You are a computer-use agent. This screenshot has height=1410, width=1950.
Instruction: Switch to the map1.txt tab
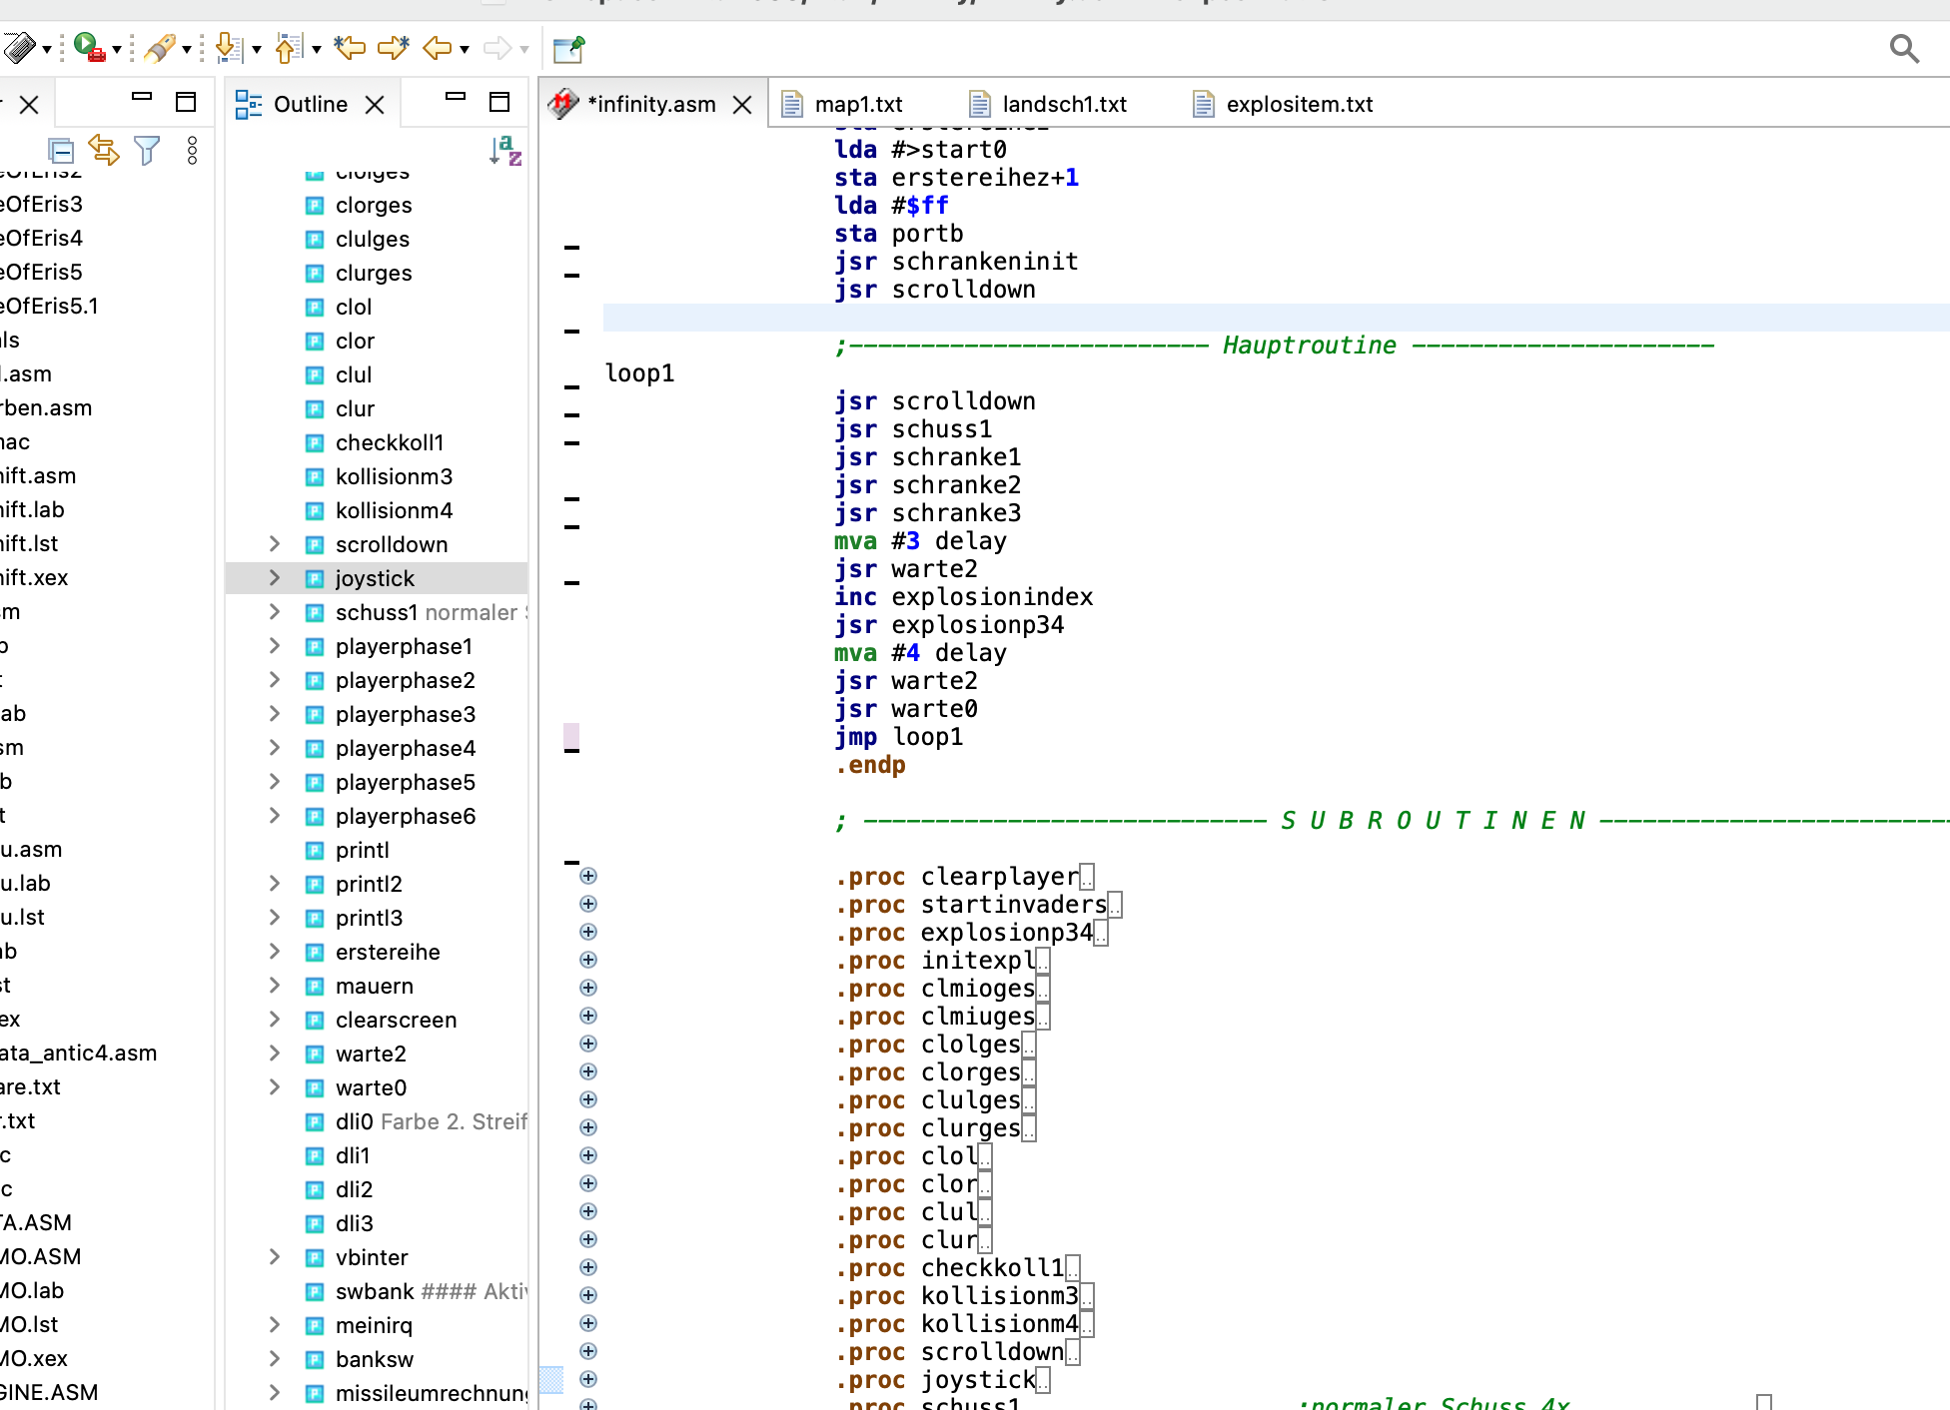coord(858,104)
